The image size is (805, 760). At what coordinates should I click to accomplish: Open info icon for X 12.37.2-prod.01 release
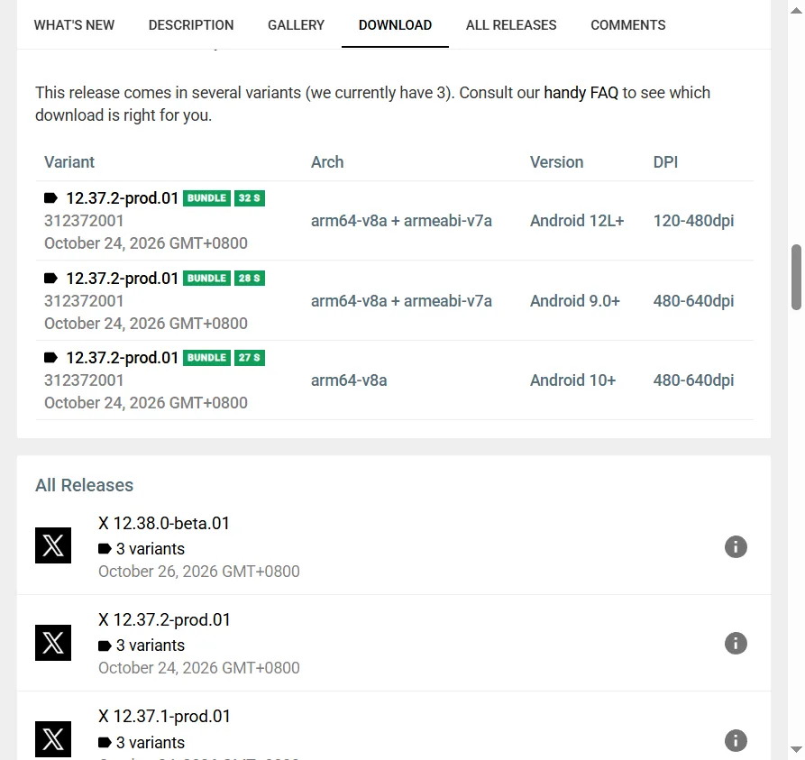[x=736, y=644]
